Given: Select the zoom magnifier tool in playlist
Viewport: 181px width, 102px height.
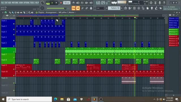Looking at the screenshot, I should [29, 12].
